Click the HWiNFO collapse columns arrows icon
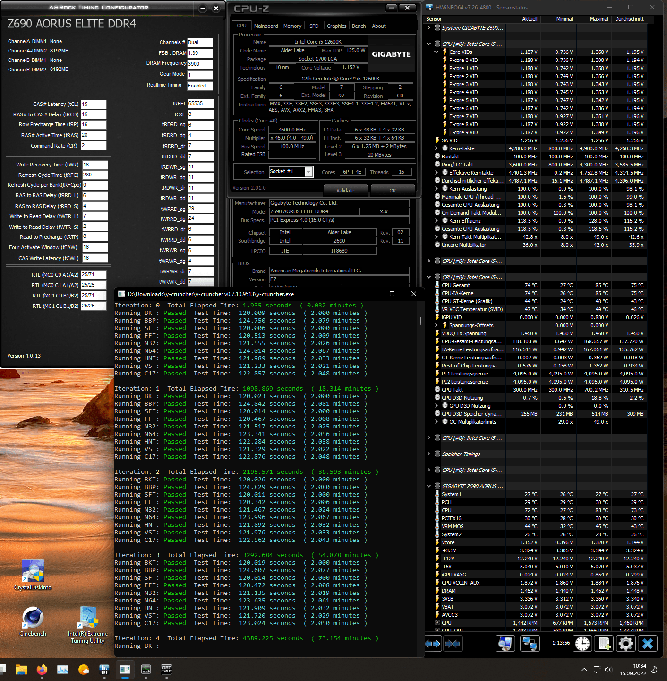667x681 pixels. (x=453, y=643)
